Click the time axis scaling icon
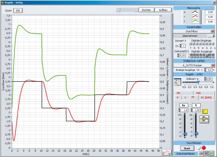 [166, 152]
